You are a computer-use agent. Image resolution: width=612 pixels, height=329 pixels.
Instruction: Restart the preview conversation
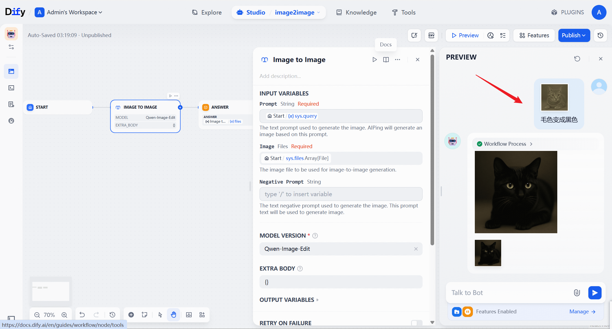(x=577, y=59)
